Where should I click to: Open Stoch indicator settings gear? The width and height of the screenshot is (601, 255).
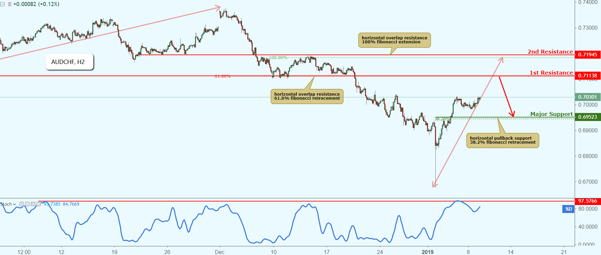tap(27, 204)
